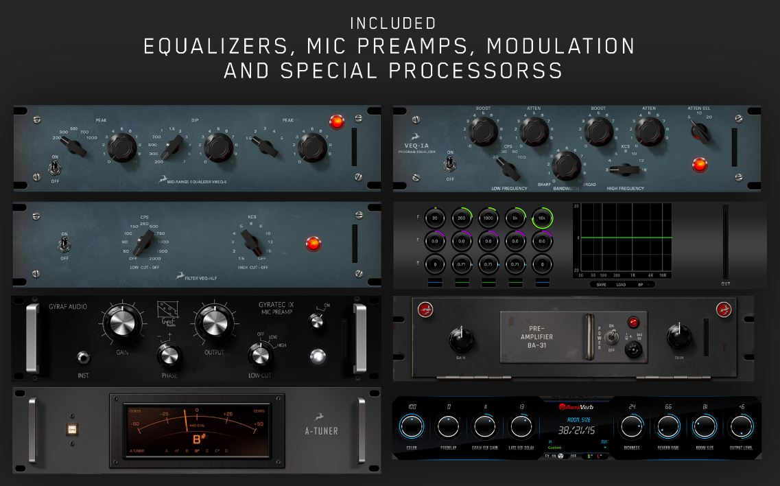Click the red power lamp on Pre-Amplifier BA-31
The height and width of the screenshot is (486, 780).
pyautogui.click(x=633, y=322)
